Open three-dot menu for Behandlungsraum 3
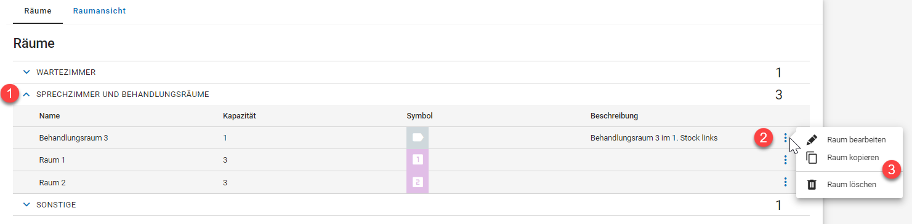Viewport: 912px width, 224px height. (x=785, y=138)
